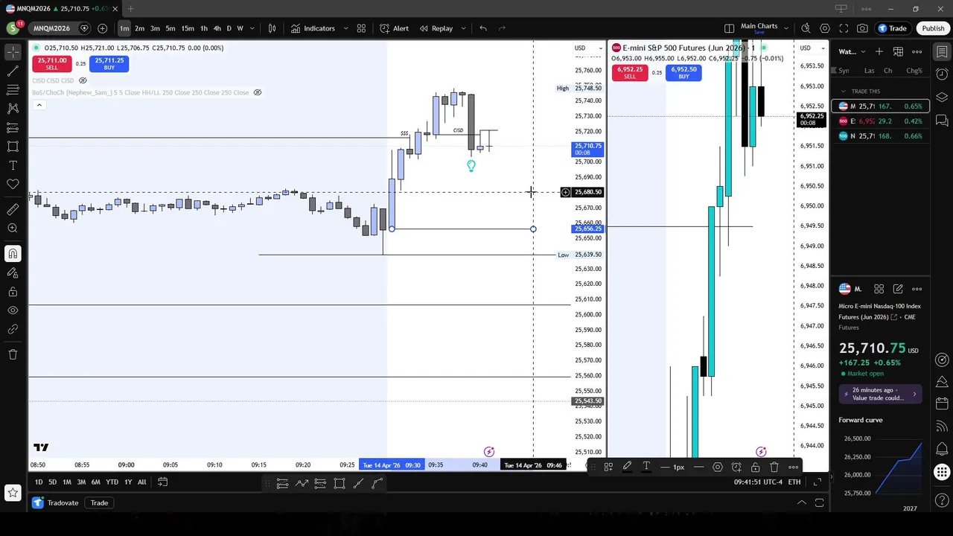The width and height of the screenshot is (953, 536).
Task: Open the chats icon in right sidebar
Action: pos(942,120)
